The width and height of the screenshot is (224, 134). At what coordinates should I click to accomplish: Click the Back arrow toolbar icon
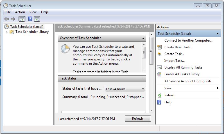coord(6,19)
